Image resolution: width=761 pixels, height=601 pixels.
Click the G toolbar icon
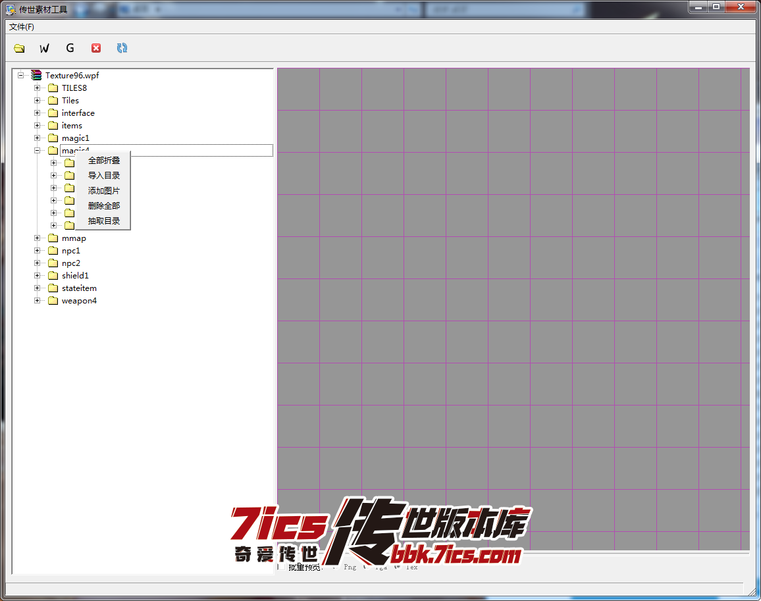[x=70, y=48]
